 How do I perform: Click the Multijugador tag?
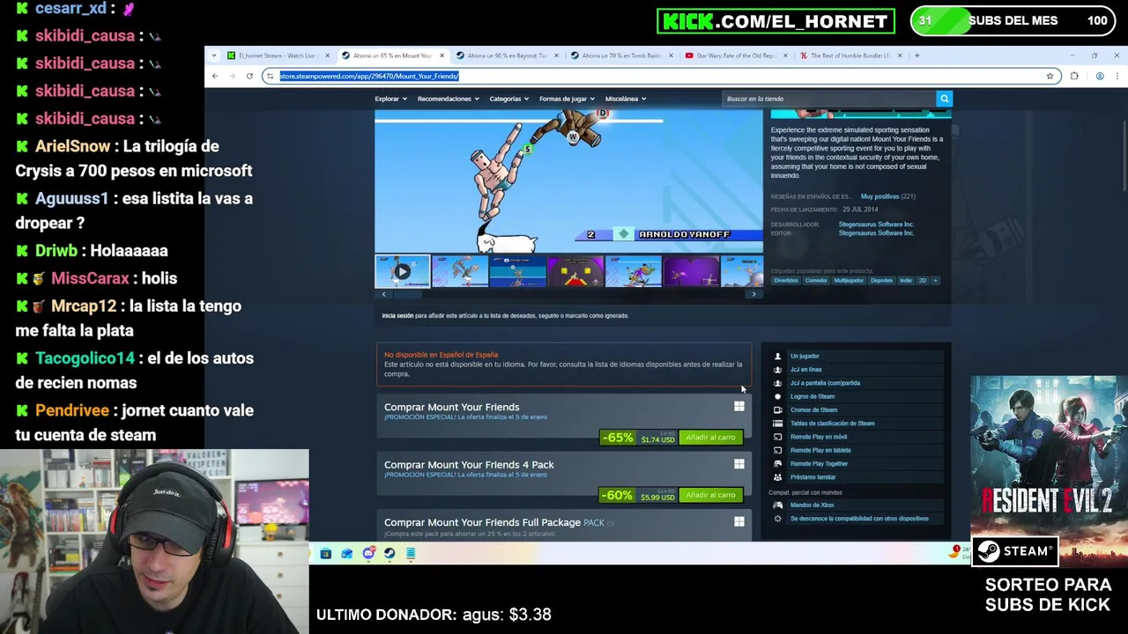pyautogui.click(x=849, y=280)
